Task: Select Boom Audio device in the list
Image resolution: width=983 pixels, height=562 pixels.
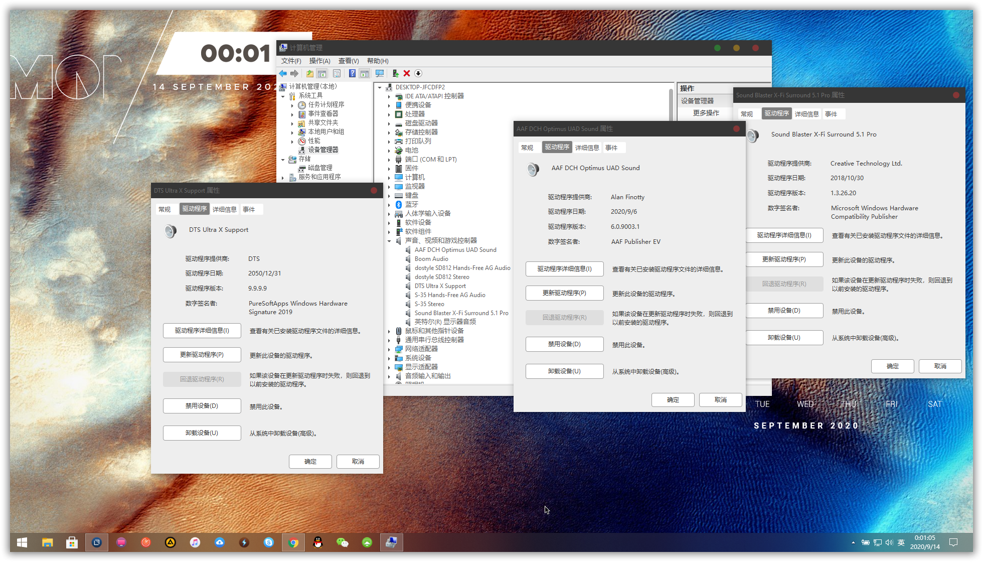Action: [431, 259]
